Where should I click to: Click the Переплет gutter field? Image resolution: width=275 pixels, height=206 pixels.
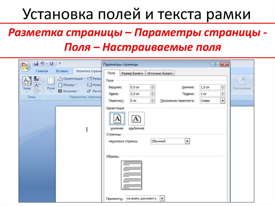pos(140,101)
